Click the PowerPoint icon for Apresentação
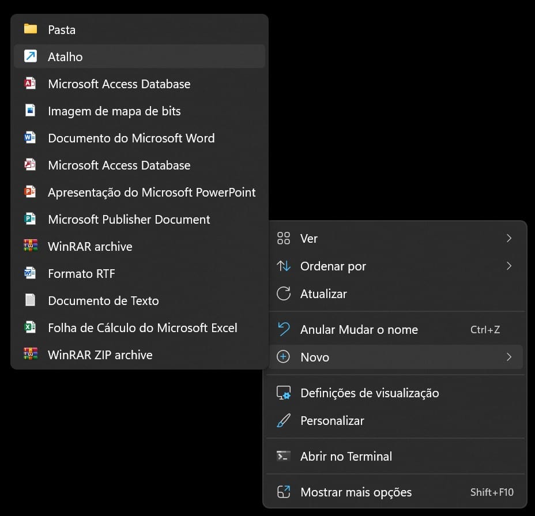Image resolution: width=535 pixels, height=516 pixels. pos(30,193)
